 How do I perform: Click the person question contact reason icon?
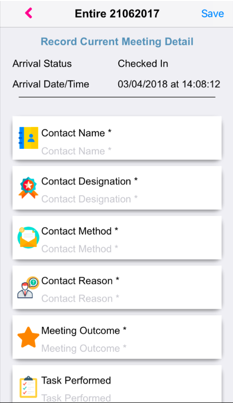[x=28, y=287]
